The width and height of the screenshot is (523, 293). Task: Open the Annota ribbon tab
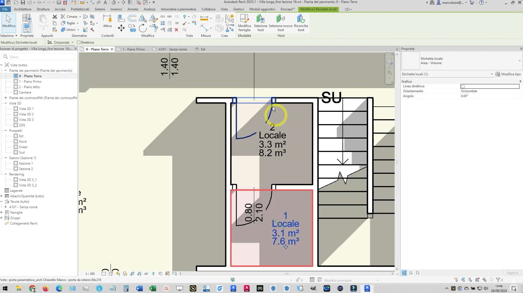[133, 9]
